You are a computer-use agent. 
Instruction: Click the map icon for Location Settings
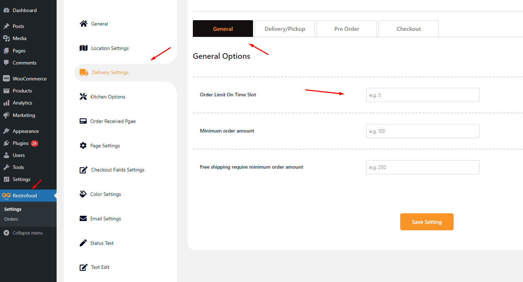pos(84,48)
